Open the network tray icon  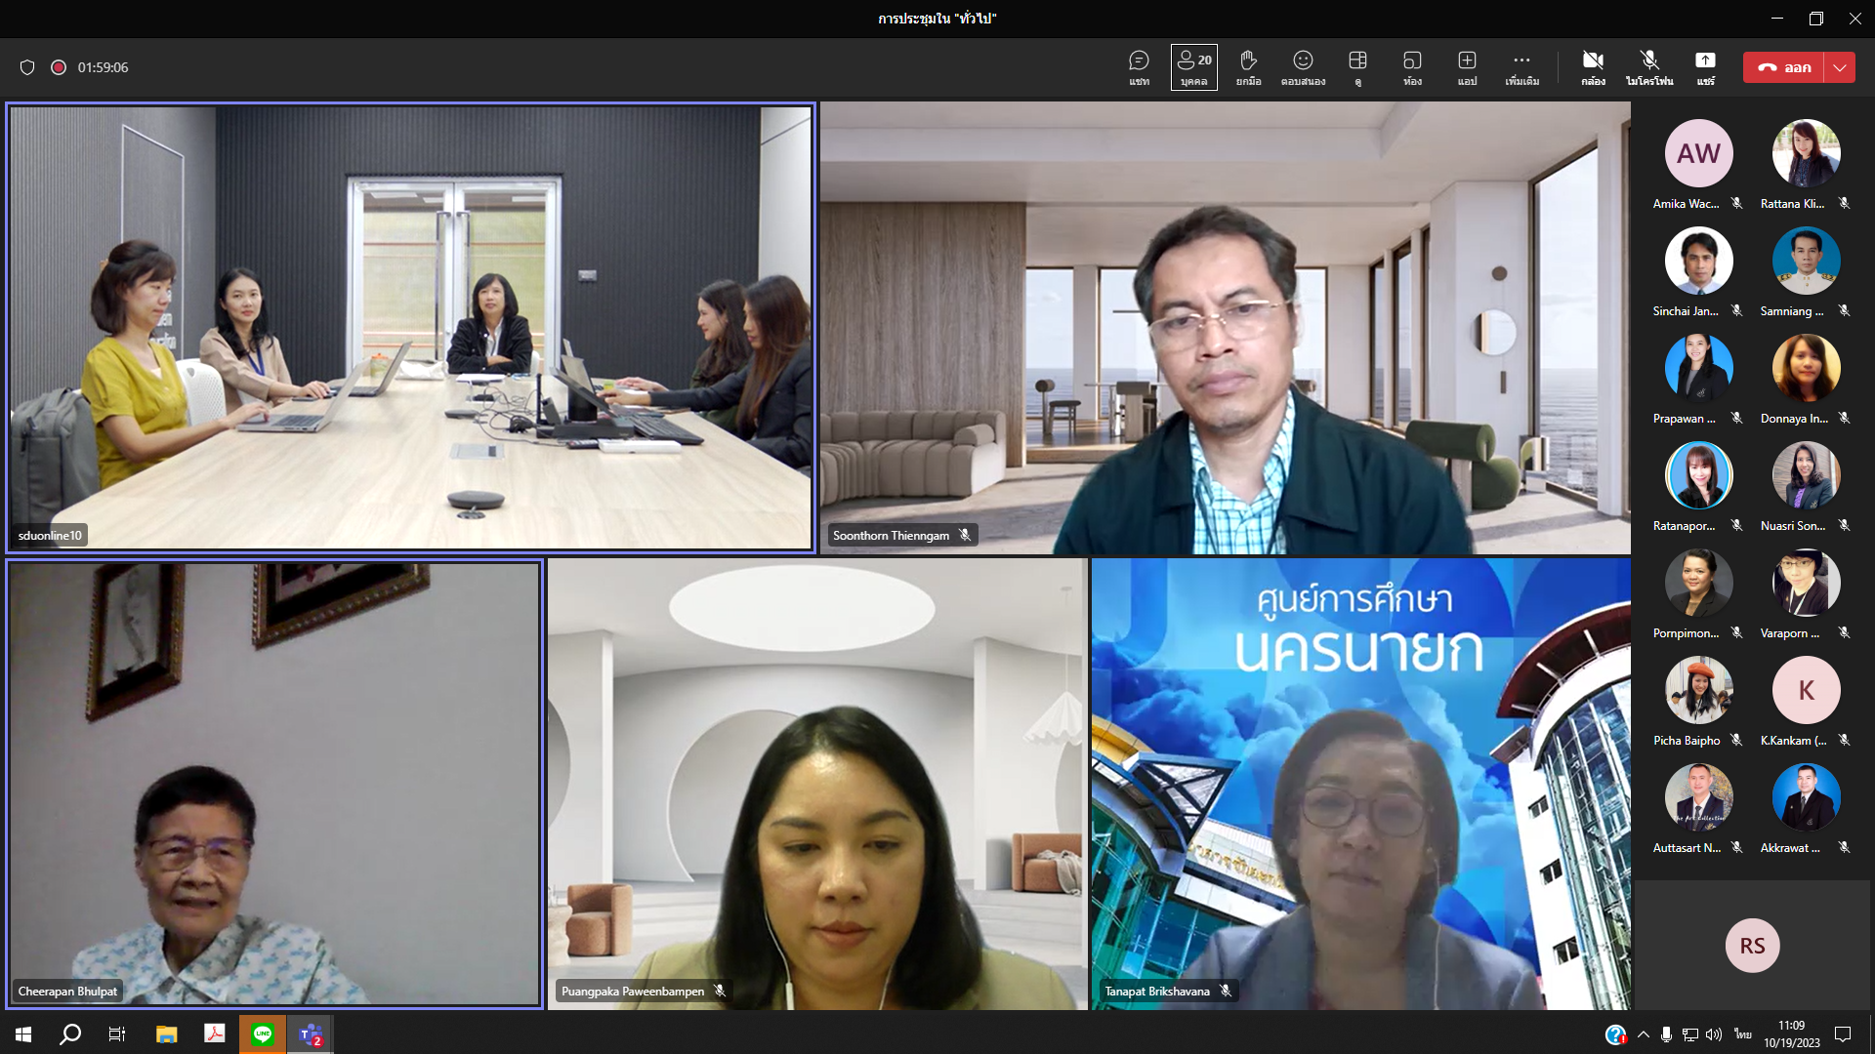click(1689, 1034)
